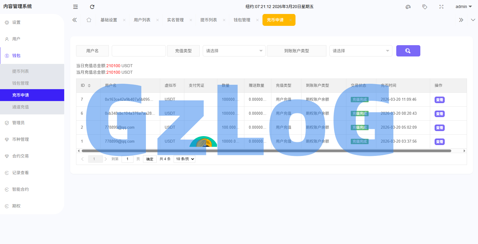This screenshot has width=478, height=244.
Task: Click the refresh page icon
Action: click(92, 7)
